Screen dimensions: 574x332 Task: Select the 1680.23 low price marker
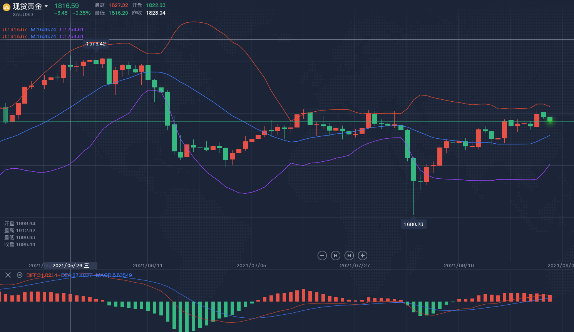pyautogui.click(x=413, y=224)
